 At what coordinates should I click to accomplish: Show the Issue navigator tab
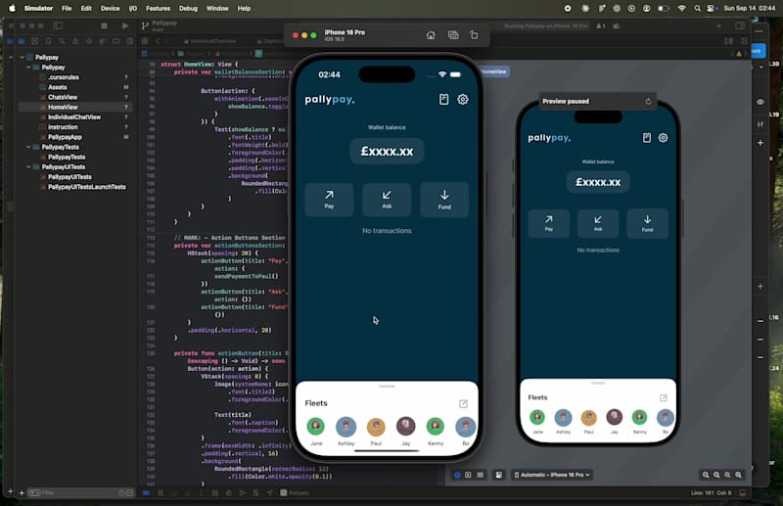(x=75, y=41)
